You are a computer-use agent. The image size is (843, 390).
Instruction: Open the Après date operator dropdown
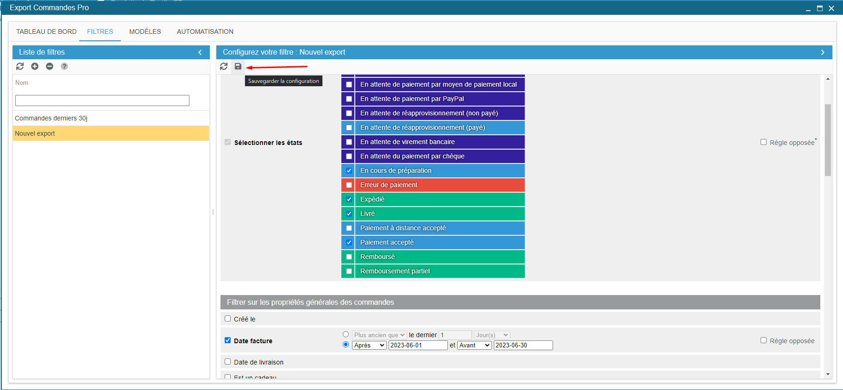coord(369,345)
